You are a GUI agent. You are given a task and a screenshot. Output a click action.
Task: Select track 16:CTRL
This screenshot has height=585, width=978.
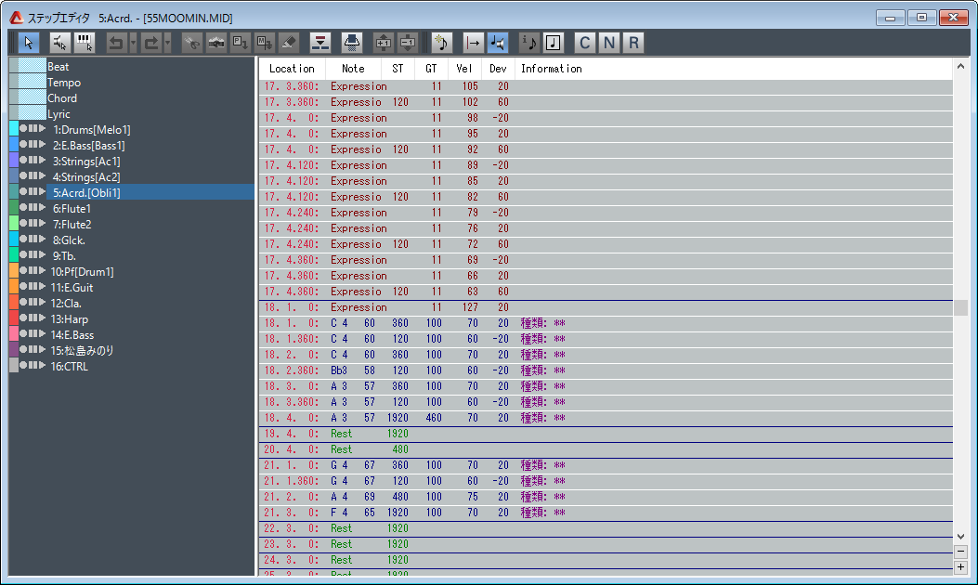pyautogui.click(x=132, y=366)
